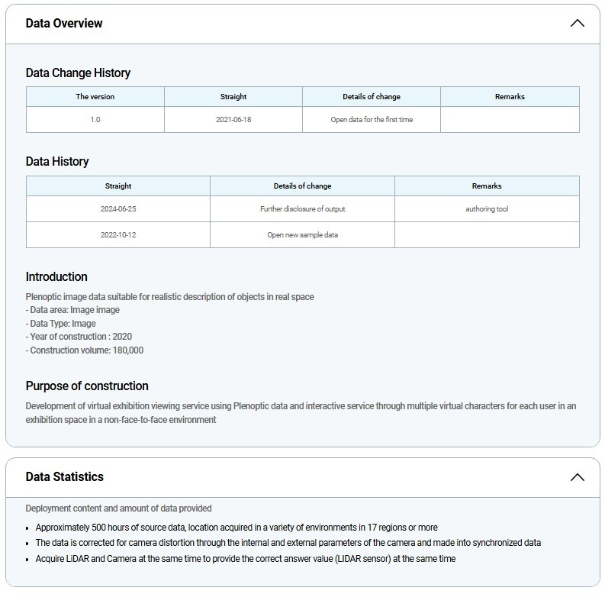Click the 2022-10-12 date cell
The height and width of the screenshot is (594, 605).
(117, 235)
